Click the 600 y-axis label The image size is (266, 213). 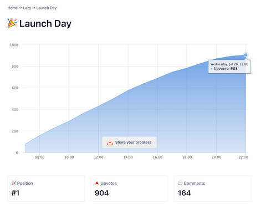pyautogui.click(x=15, y=88)
